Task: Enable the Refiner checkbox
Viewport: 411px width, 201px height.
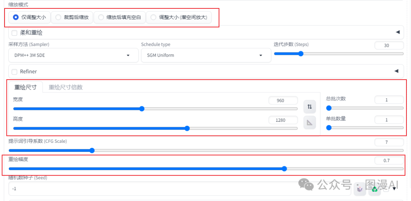Action: coord(14,72)
